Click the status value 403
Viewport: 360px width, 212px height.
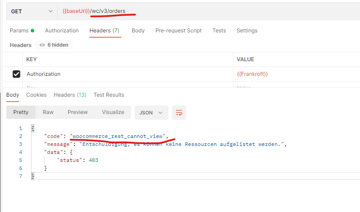point(93,160)
